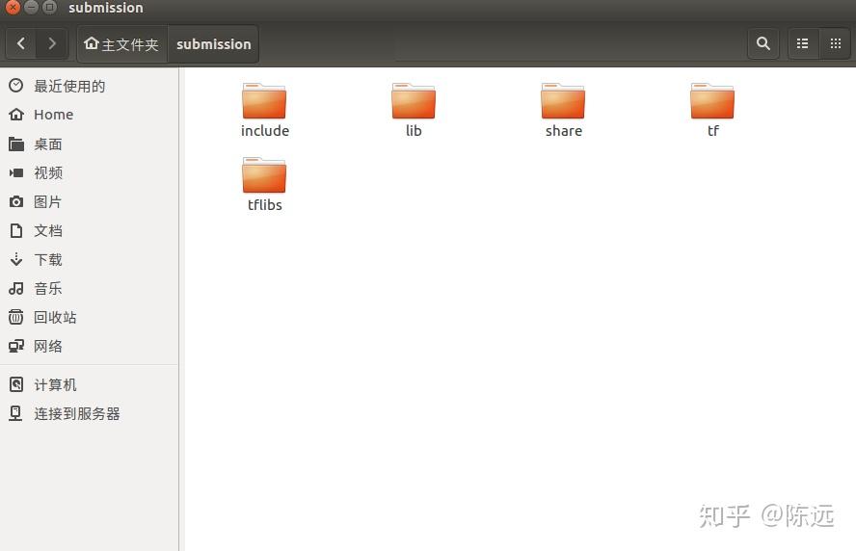Click the include folder name label
Image resolution: width=856 pixels, height=551 pixels.
(x=265, y=131)
